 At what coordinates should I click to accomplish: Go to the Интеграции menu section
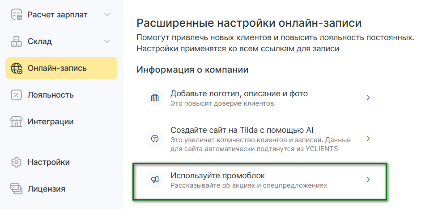pos(51,122)
